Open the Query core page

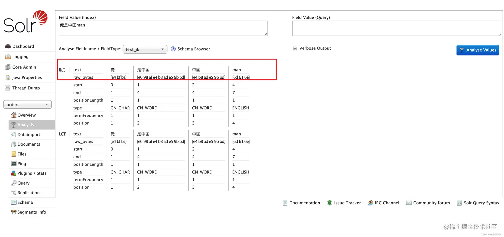coord(23,183)
